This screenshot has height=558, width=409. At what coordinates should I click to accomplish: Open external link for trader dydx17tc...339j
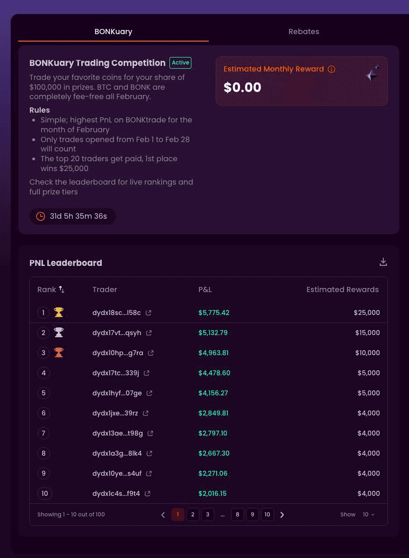pyautogui.click(x=147, y=373)
